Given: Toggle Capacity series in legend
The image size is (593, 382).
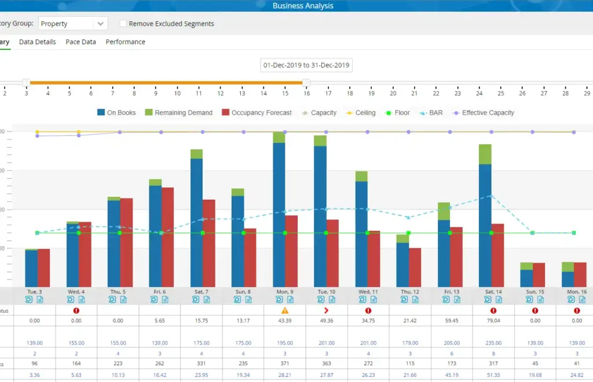Looking at the screenshot, I should pos(319,113).
